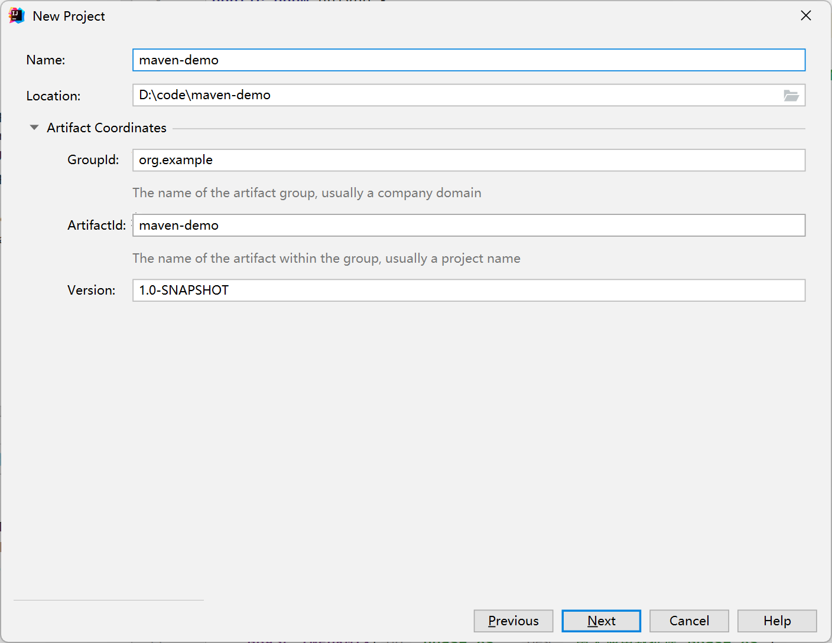Image resolution: width=832 pixels, height=643 pixels.
Task: Click the "Location:" label
Action: [53, 96]
